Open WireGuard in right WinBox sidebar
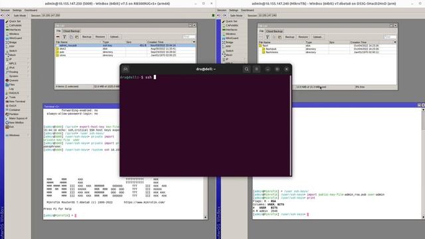 pos(230,39)
